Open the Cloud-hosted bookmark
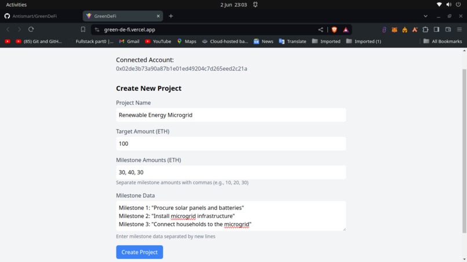 click(x=225, y=41)
